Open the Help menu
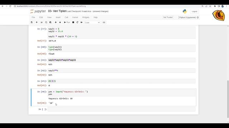The height and width of the screenshot is (128, 229). 96,17
